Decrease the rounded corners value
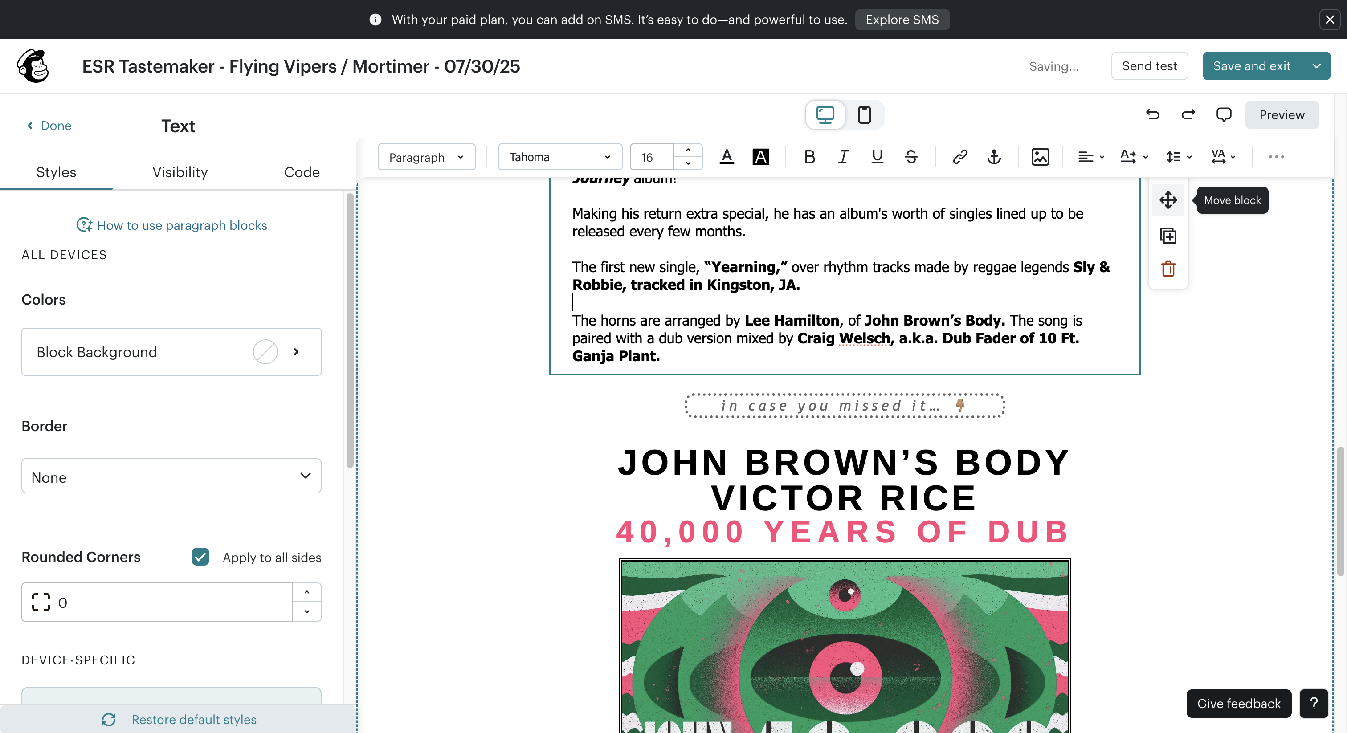The height and width of the screenshot is (733, 1347). (x=307, y=611)
